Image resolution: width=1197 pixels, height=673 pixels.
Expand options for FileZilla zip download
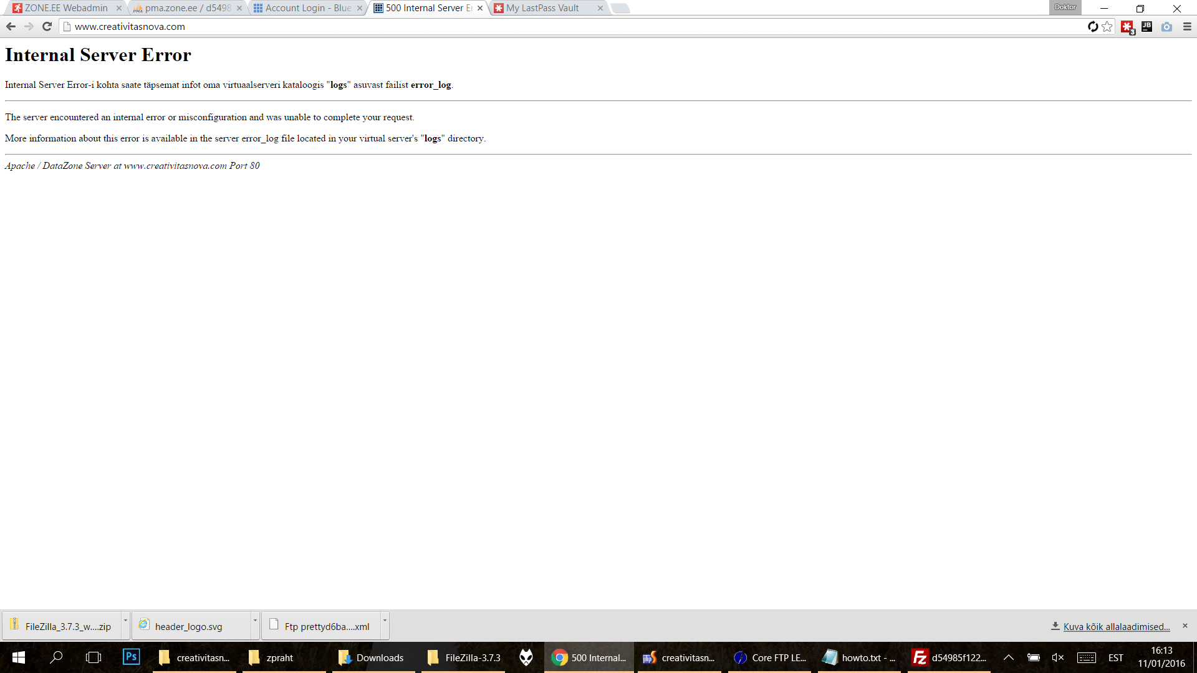[x=125, y=626]
